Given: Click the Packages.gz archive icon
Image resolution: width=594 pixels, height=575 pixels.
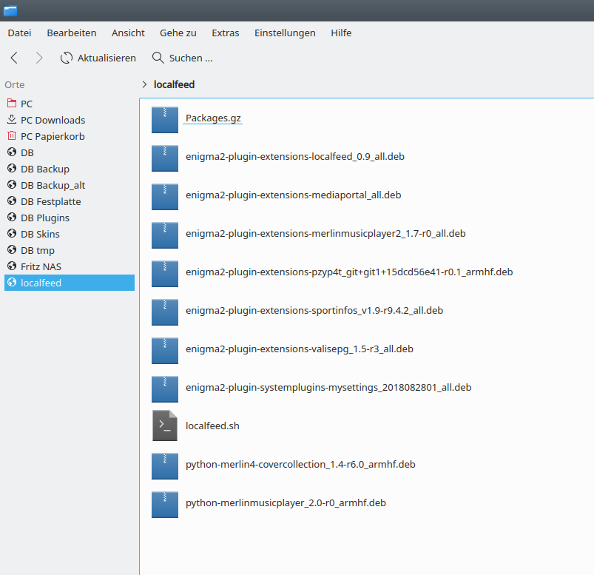Looking at the screenshot, I should pyautogui.click(x=165, y=120).
